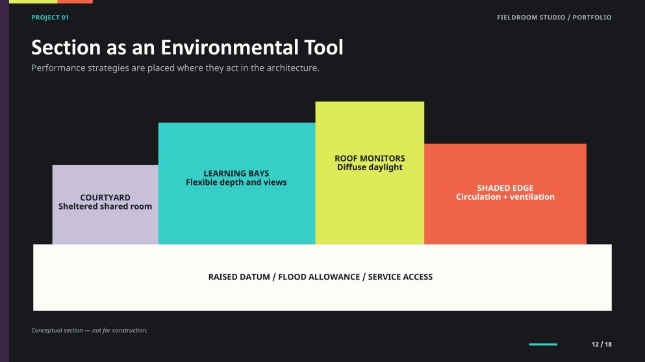Image resolution: width=645 pixels, height=362 pixels.
Task: Click the FIELDROOM STUDIO / PORTFOLIO header text
Action: point(554,18)
